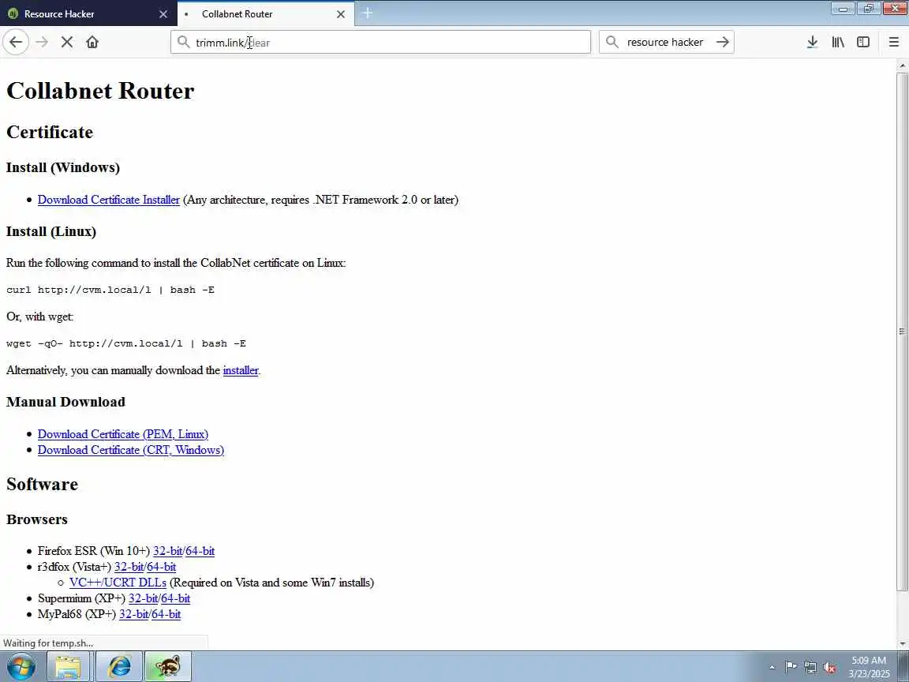Click the Collabnet Router page heading
Screen dimensions: 909x682
pyautogui.click(x=100, y=91)
